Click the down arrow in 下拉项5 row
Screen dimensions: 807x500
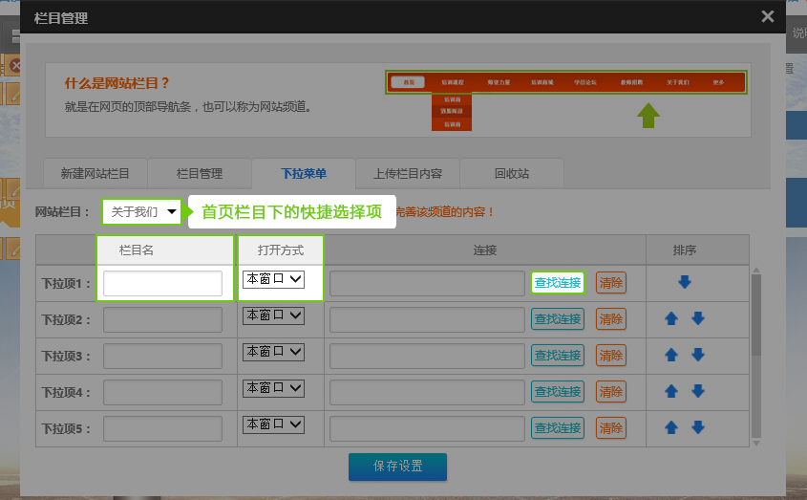698,427
